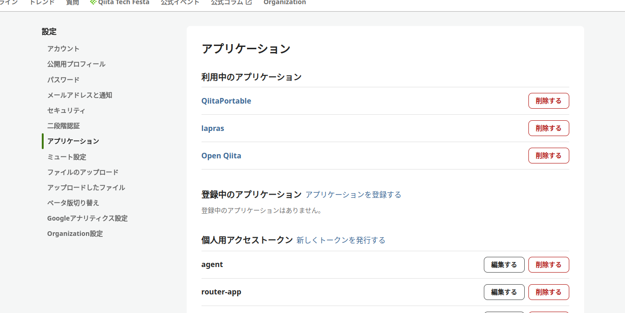Screen dimensions: 625x313
Task: Open the QiitaPortable application details
Action: 227,101
